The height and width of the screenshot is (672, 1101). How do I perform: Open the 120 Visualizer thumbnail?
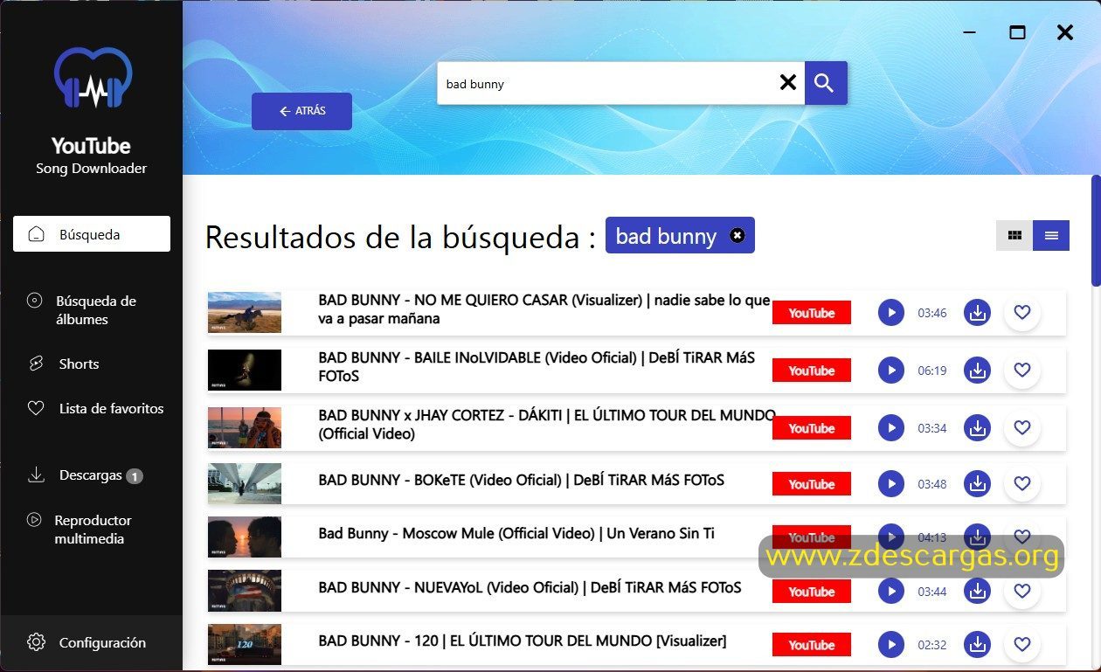[245, 644]
